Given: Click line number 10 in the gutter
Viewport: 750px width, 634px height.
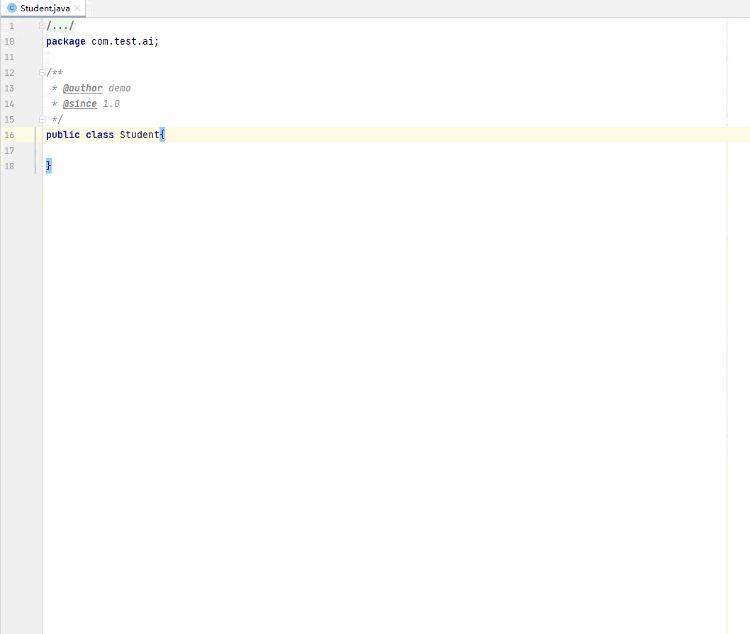Looking at the screenshot, I should coord(9,42).
